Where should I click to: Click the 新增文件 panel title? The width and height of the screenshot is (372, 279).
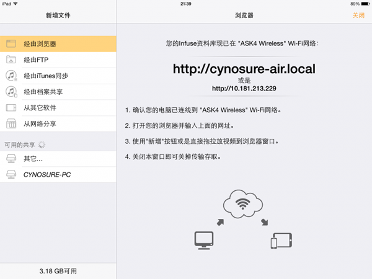pos(58,15)
